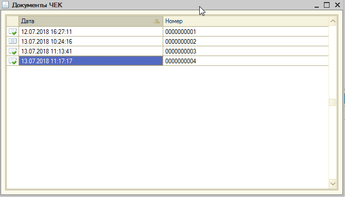Select number cell 0000000003
The height and width of the screenshot is (197, 345).
point(246,51)
